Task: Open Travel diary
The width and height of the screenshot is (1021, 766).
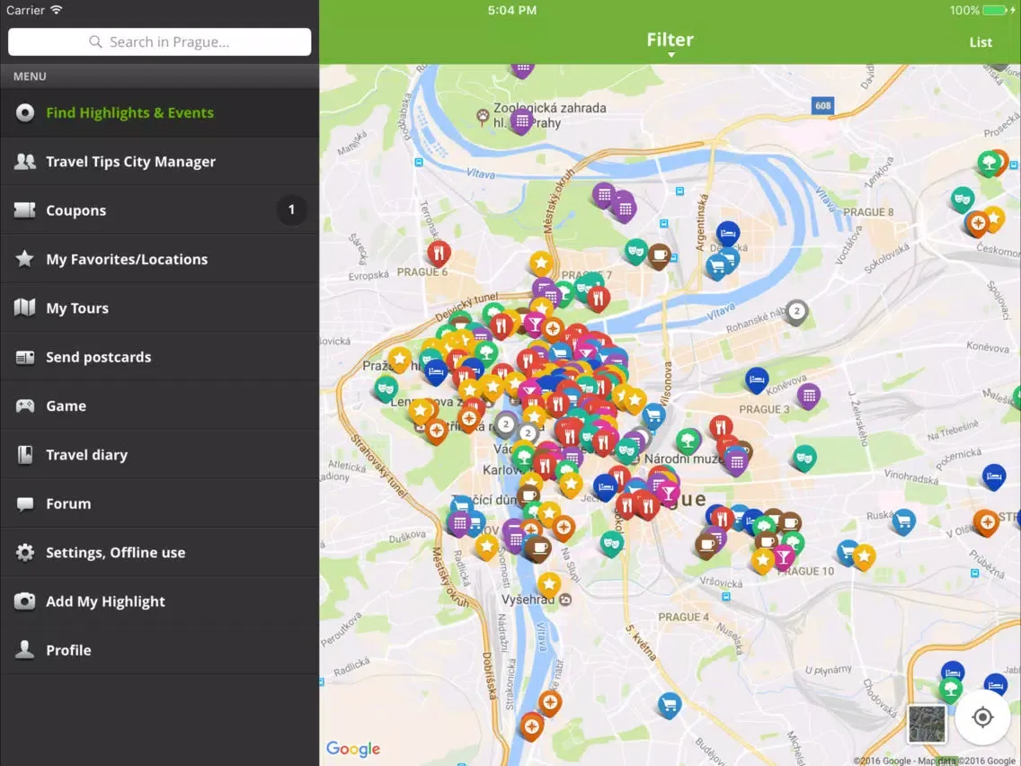Action: click(x=160, y=455)
